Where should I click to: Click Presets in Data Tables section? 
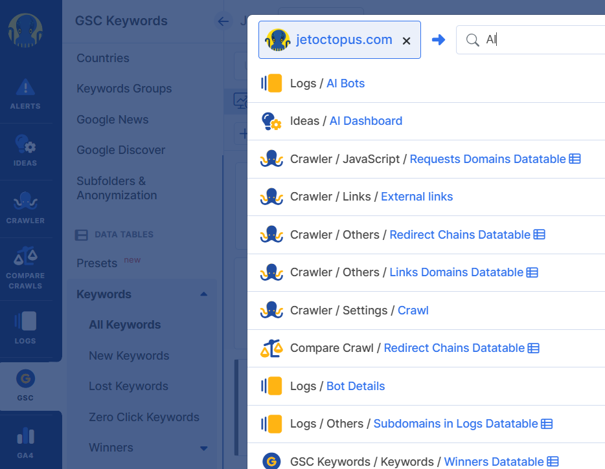[x=97, y=263]
